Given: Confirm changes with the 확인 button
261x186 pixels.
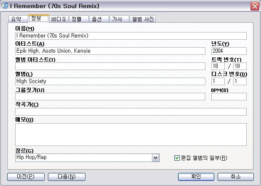Looking at the screenshot, I should (x=196, y=177).
